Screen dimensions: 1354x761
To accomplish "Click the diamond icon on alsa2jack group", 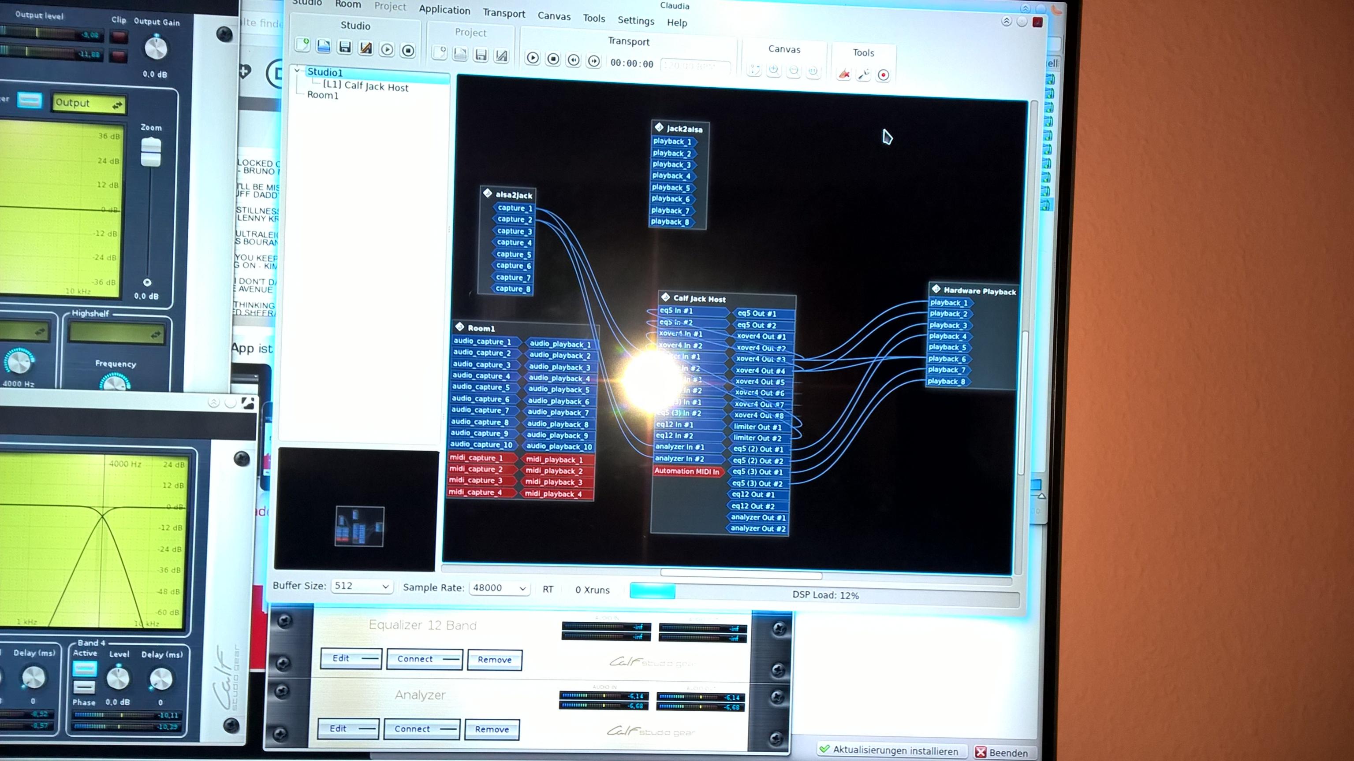I will coord(487,193).
